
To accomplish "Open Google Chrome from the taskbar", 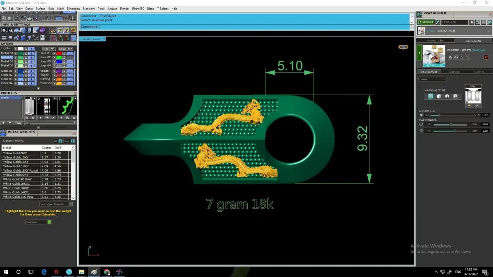I will (107, 272).
